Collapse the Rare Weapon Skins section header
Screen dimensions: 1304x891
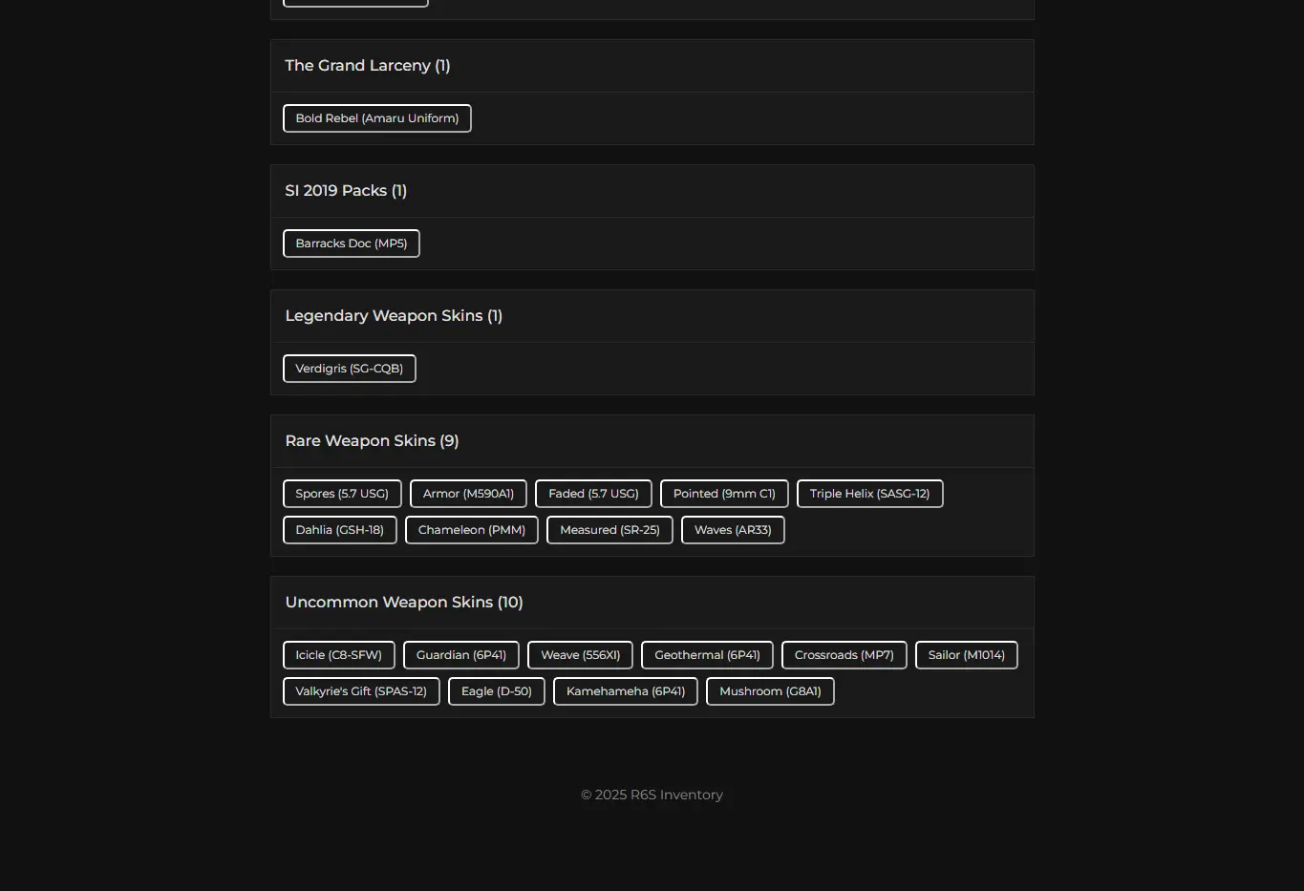coord(652,441)
